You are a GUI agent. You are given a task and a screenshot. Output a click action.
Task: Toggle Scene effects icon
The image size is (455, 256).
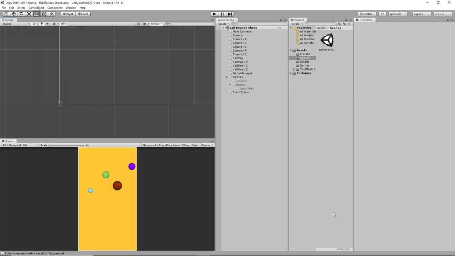(54, 24)
